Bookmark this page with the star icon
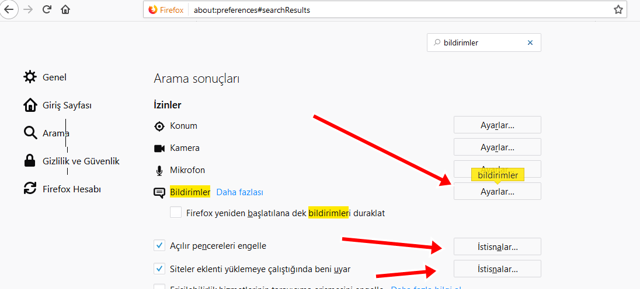Screen dimensions: 640x289 tap(618, 10)
